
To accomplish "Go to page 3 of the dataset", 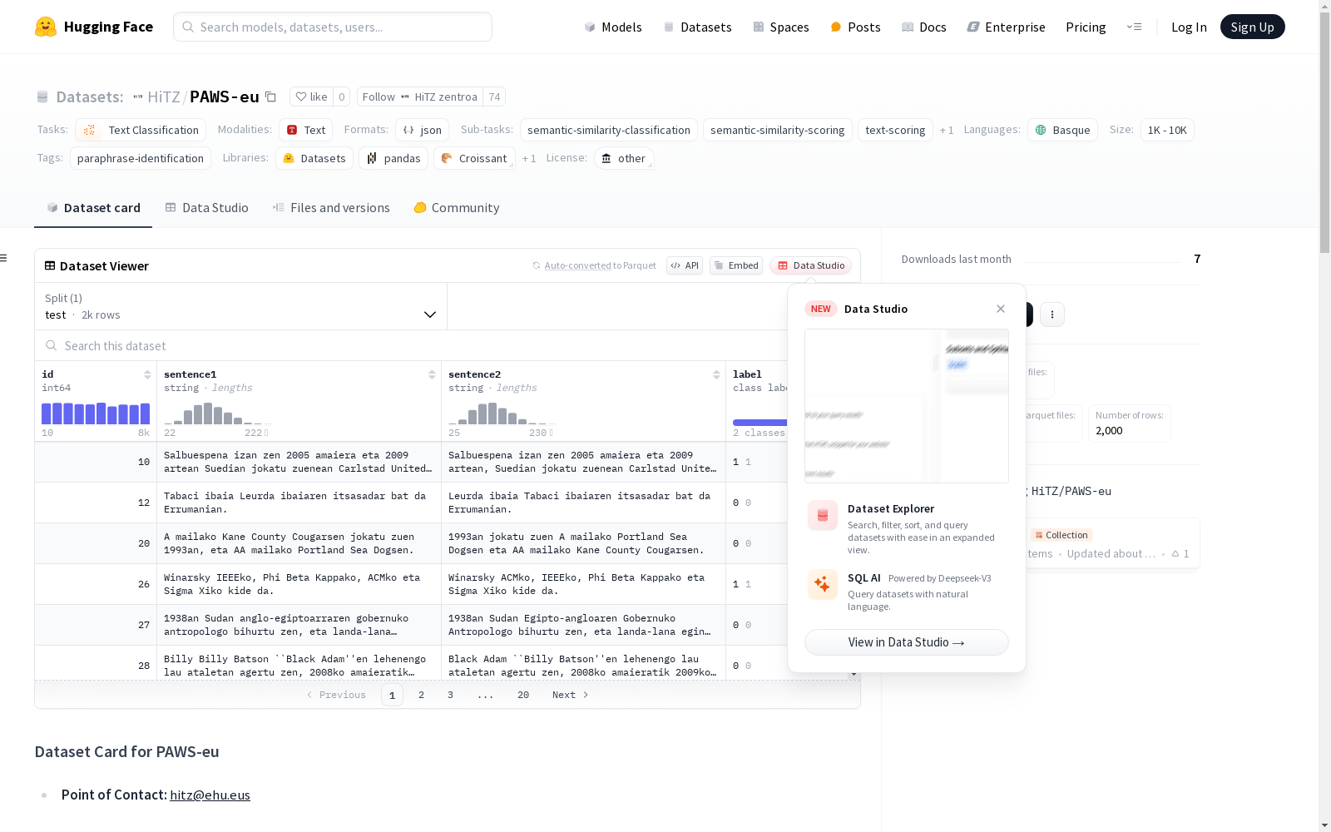I will [x=450, y=695].
